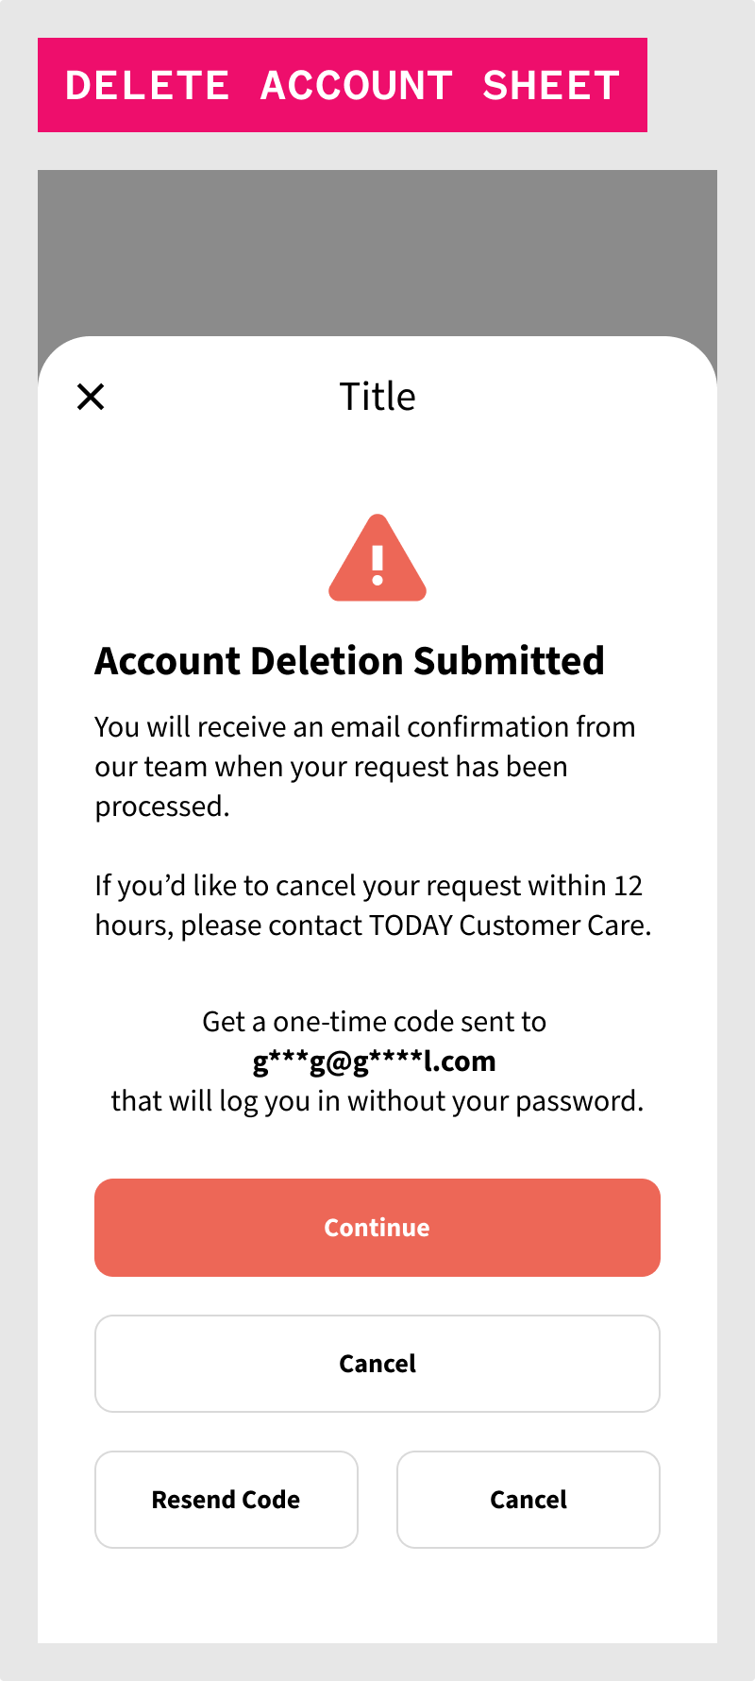Click the Cancel button beside Resend Code

(x=528, y=1500)
